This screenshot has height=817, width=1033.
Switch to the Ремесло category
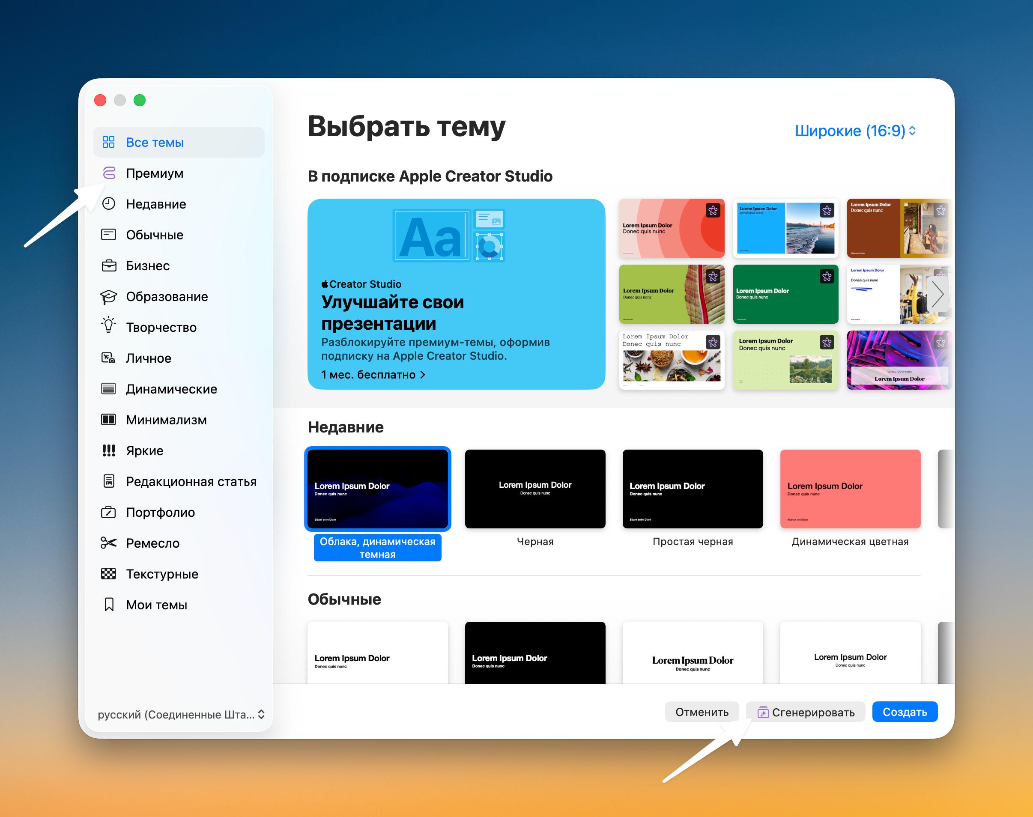(179, 543)
